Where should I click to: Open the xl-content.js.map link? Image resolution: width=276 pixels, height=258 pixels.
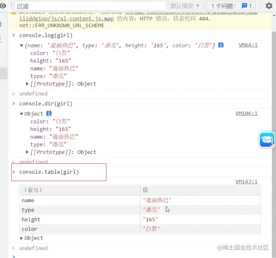coord(66,19)
